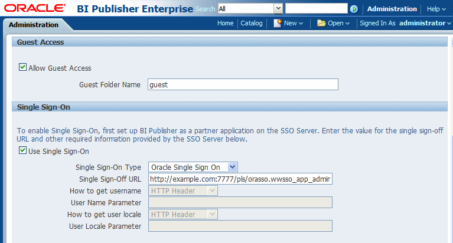
Task: Open the How to get username dropdown
Action: [x=183, y=191]
